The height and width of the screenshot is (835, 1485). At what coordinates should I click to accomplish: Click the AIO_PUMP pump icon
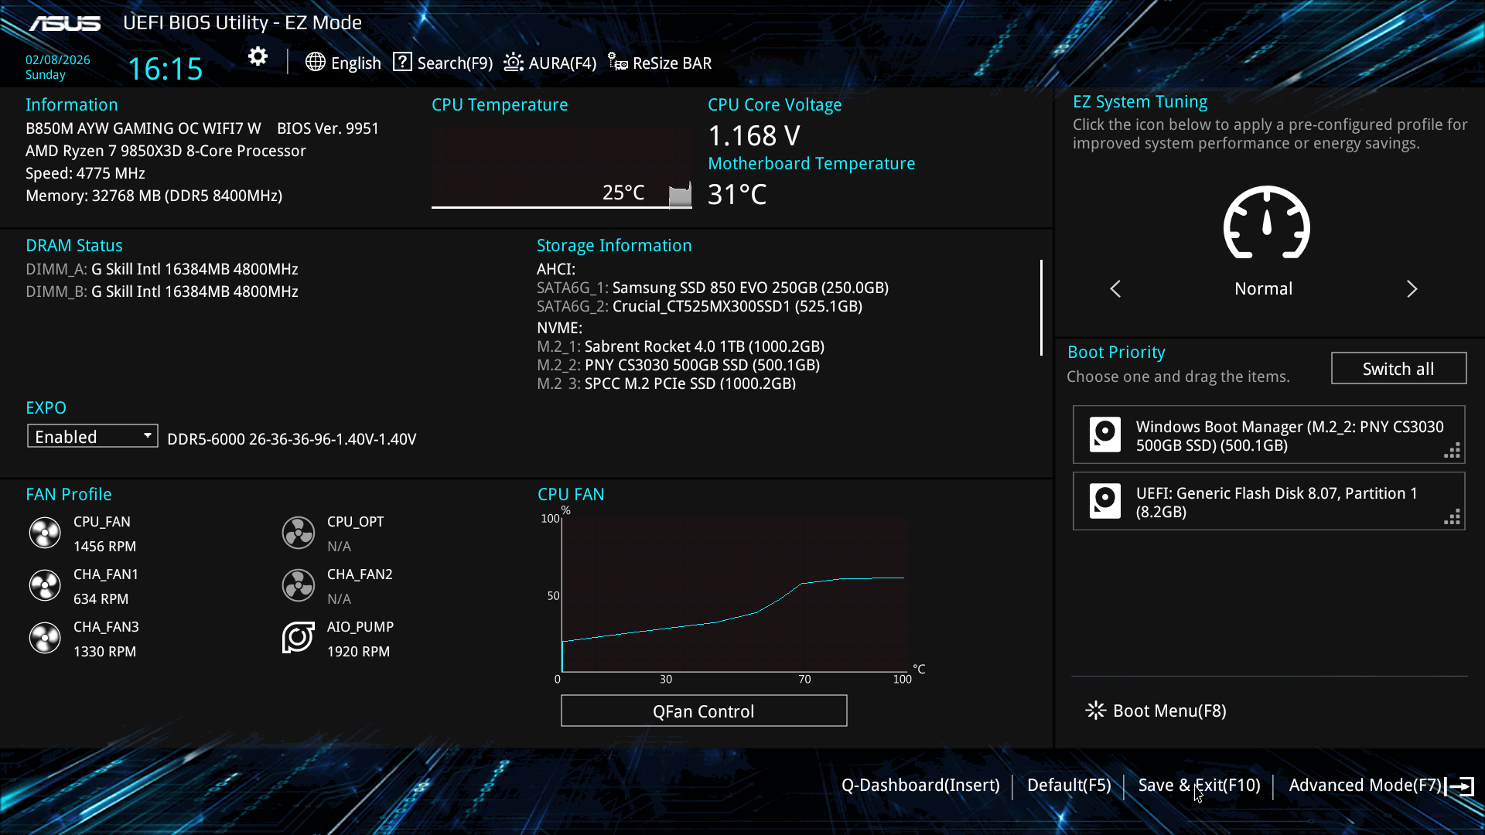(298, 638)
